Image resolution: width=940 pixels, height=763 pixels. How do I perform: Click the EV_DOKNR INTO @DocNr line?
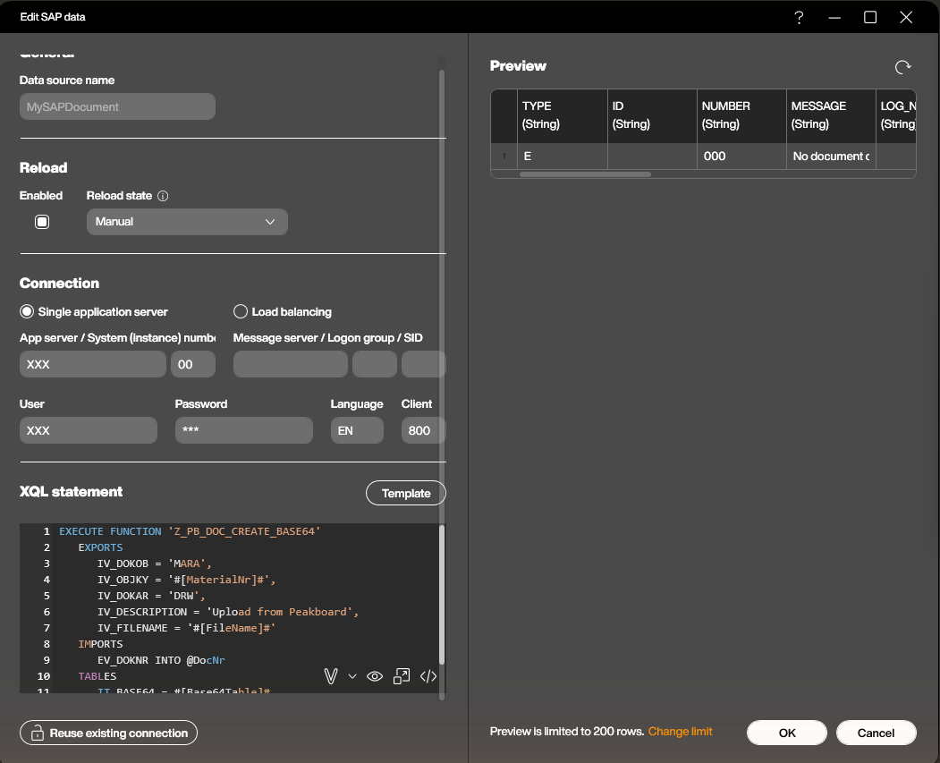tap(161, 660)
